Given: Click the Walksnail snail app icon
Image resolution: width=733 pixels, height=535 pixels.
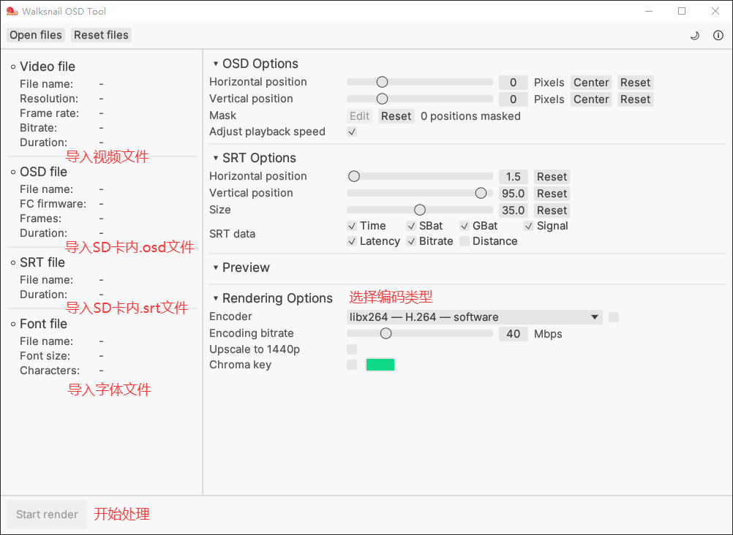Looking at the screenshot, I should (12, 11).
